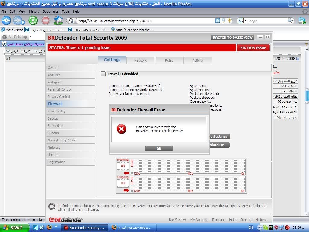This screenshot has height=232, width=309.
Task: Click the search magnifier icon
Action: (x=290, y=21)
